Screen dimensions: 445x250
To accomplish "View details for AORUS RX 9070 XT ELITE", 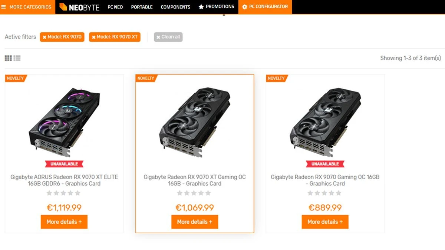I will (64, 222).
